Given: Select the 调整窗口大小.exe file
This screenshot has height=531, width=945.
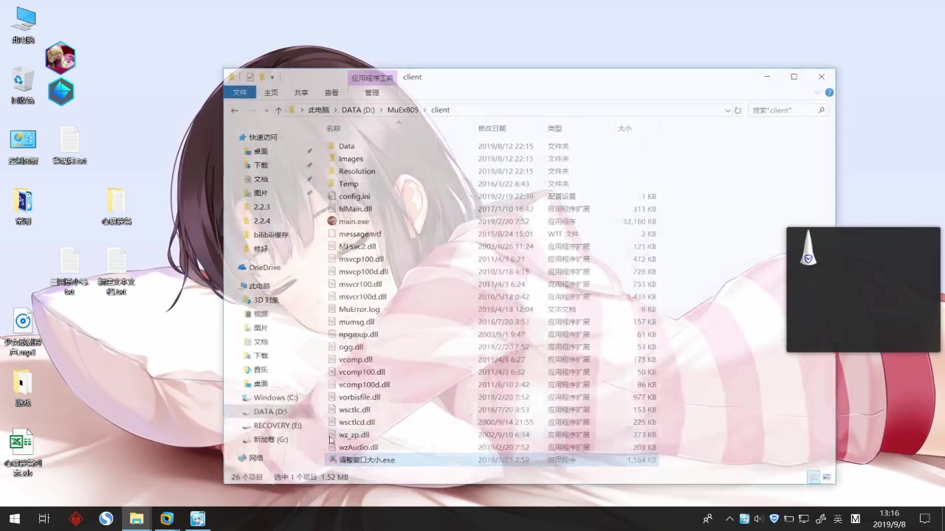Looking at the screenshot, I should 366,459.
